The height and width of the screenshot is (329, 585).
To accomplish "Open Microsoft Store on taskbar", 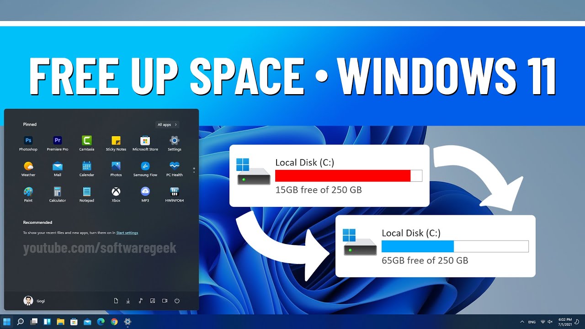I will 74,322.
